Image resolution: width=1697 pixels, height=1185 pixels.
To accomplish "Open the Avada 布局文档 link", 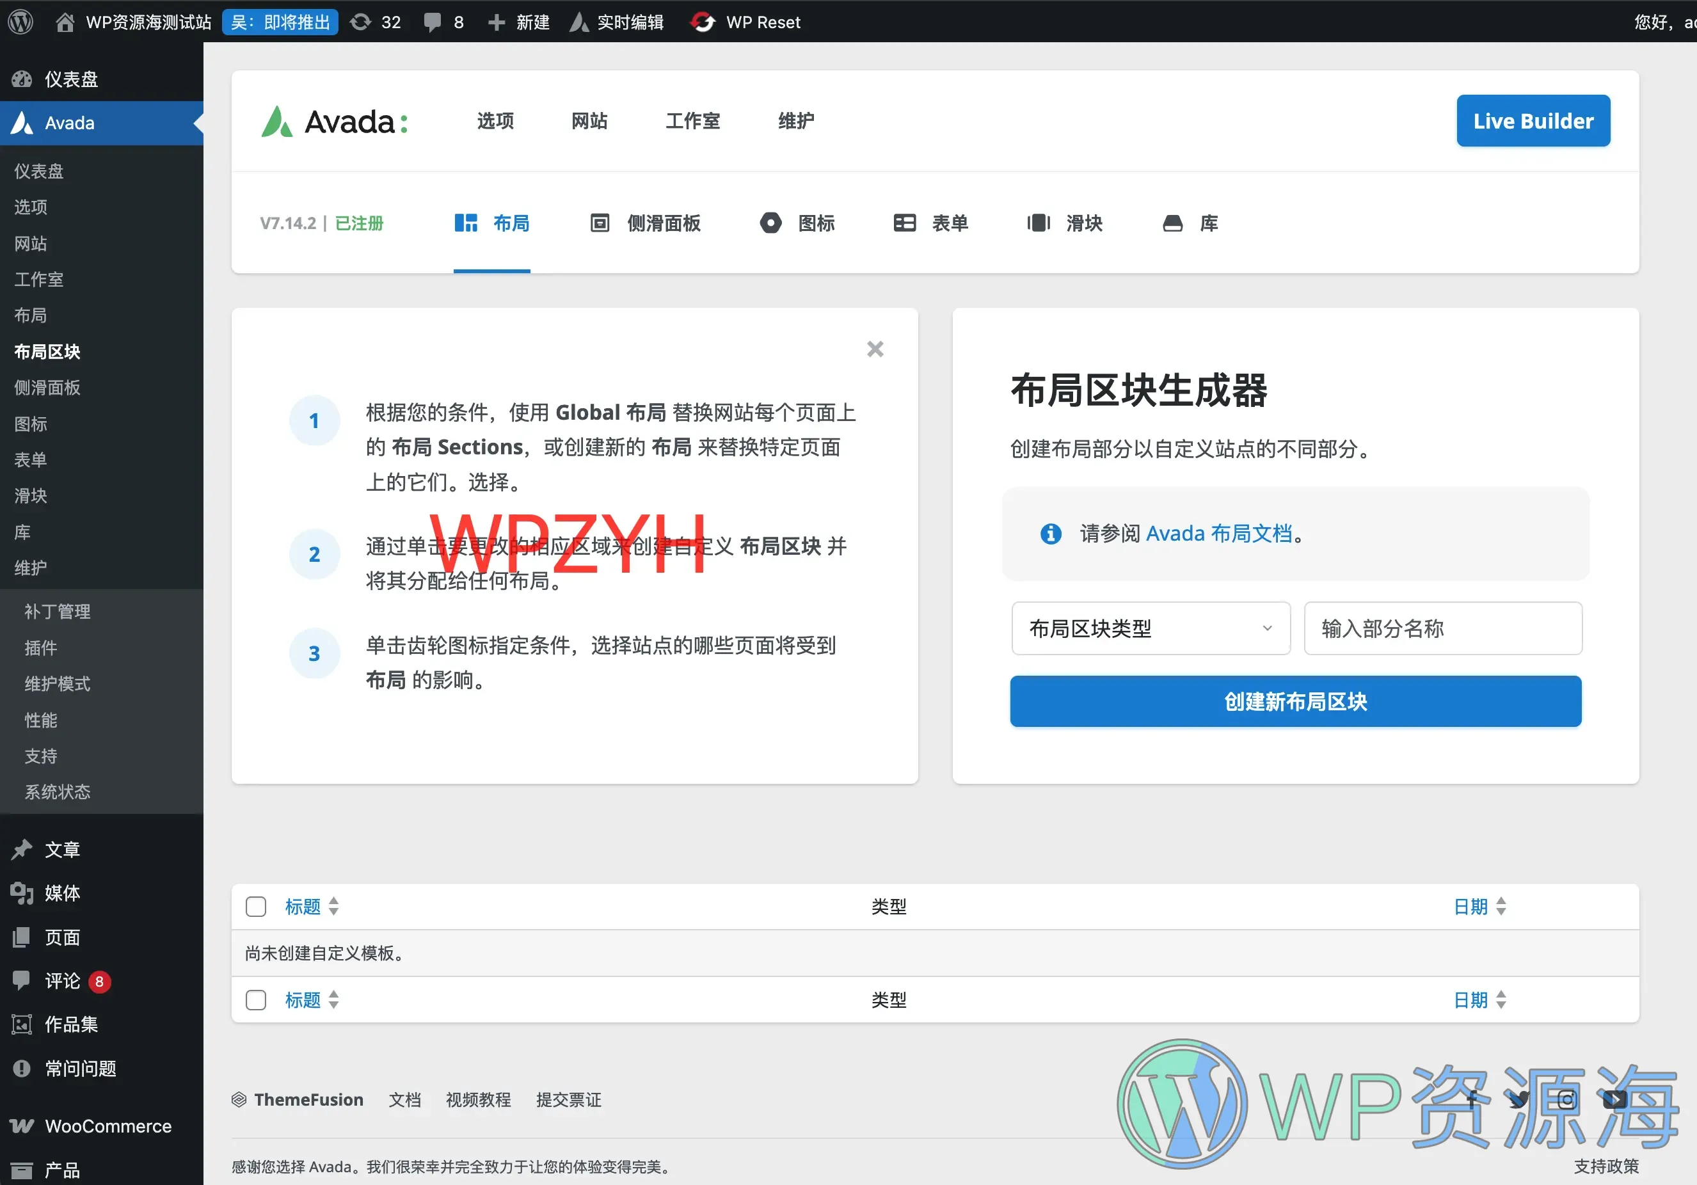I will click(1220, 532).
